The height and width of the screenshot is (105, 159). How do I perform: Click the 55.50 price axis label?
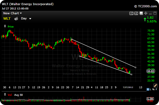(151, 50)
